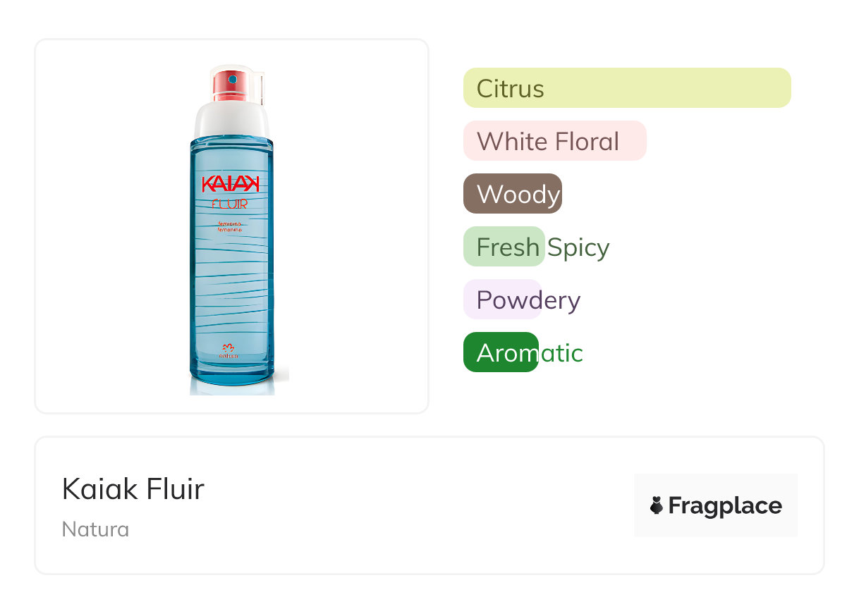The width and height of the screenshot is (859, 609).
Task: Click the Kaiak Fluir bottle image
Action: click(232, 229)
